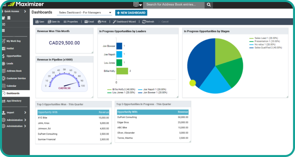295x157 pixels.
Task: Open the Hotlist sidebar icon
Action: click(4, 48)
